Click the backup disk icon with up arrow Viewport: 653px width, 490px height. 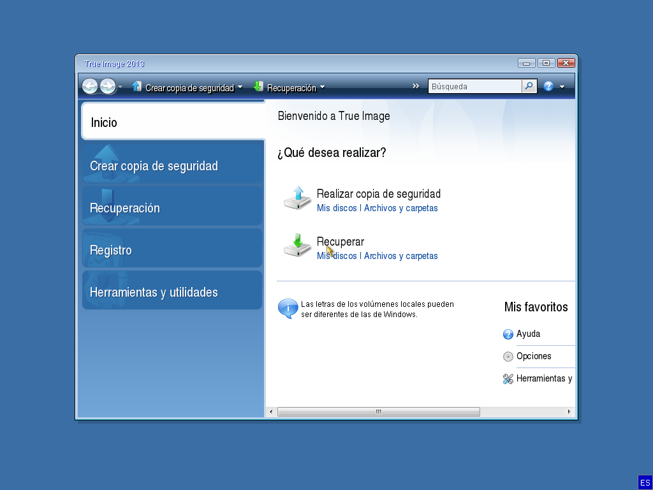coord(297,198)
